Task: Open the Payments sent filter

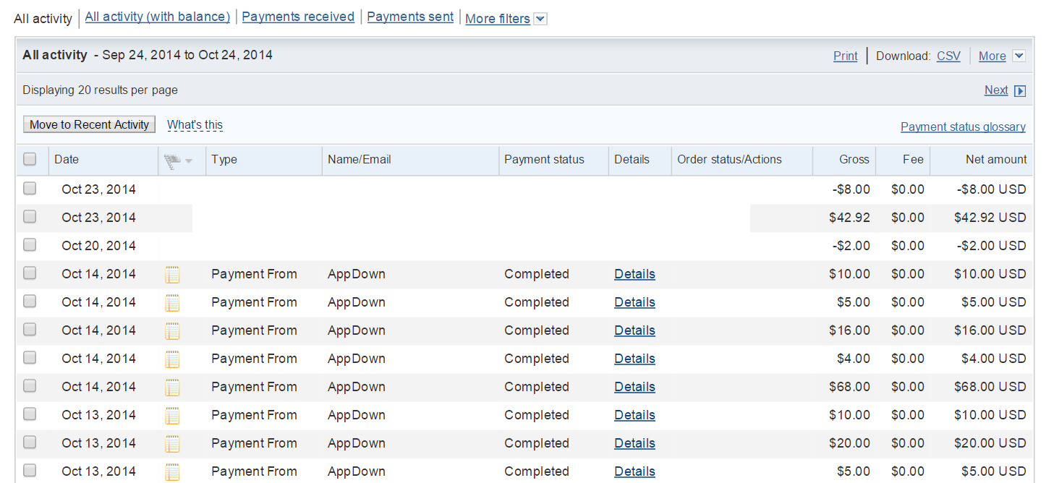Action: [410, 17]
